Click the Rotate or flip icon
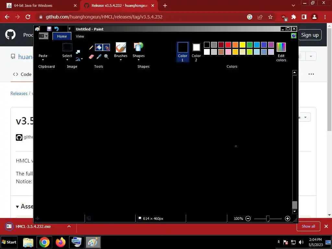 click(x=78, y=59)
